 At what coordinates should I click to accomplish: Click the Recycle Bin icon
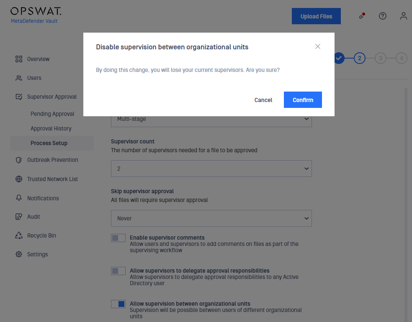tap(19, 235)
